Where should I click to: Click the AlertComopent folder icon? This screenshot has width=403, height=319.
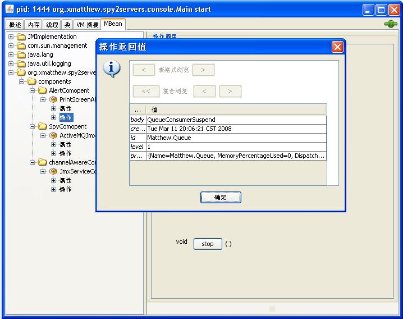43,91
